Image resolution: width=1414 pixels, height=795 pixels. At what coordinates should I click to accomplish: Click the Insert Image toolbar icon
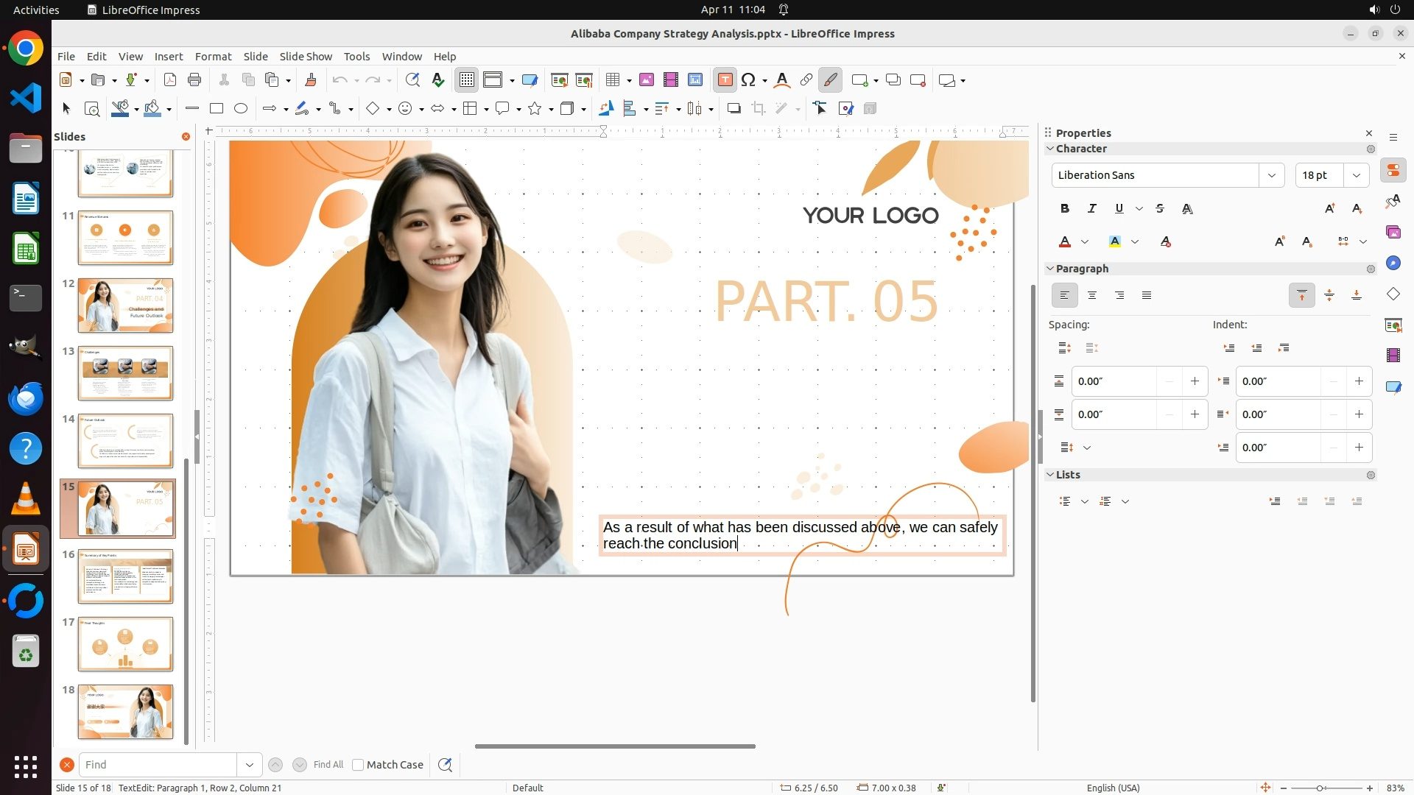click(x=647, y=80)
